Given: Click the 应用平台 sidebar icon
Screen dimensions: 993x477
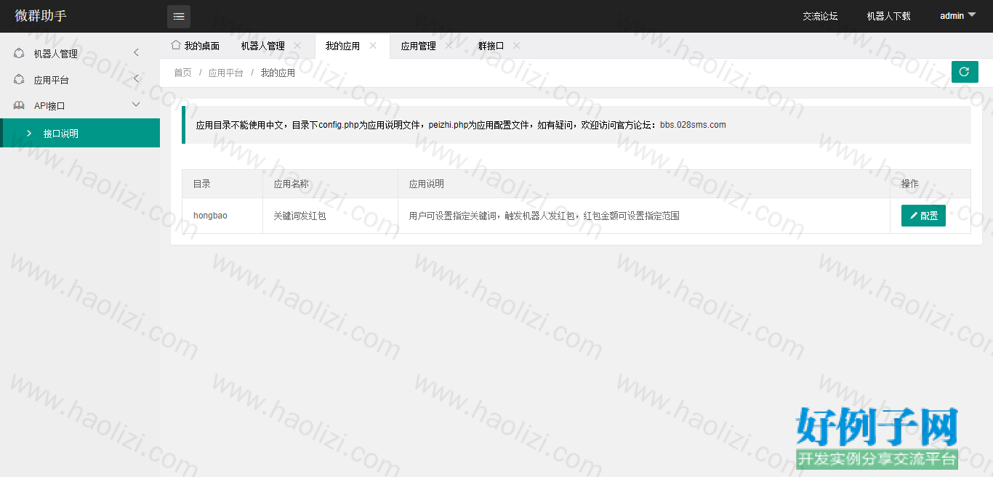Looking at the screenshot, I should click(19, 79).
